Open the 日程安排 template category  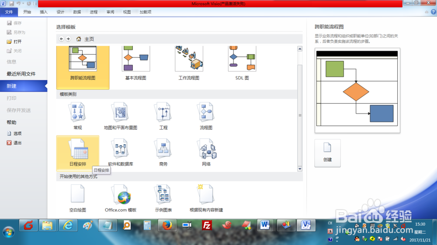click(x=78, y=153)
